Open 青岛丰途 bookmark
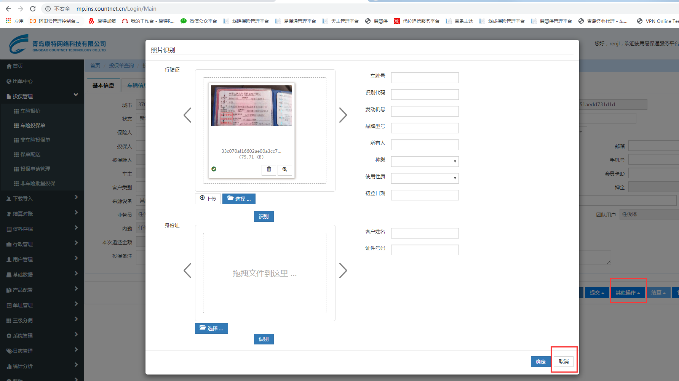This screenshot has width=679, height=381. [x=460, y=21]
